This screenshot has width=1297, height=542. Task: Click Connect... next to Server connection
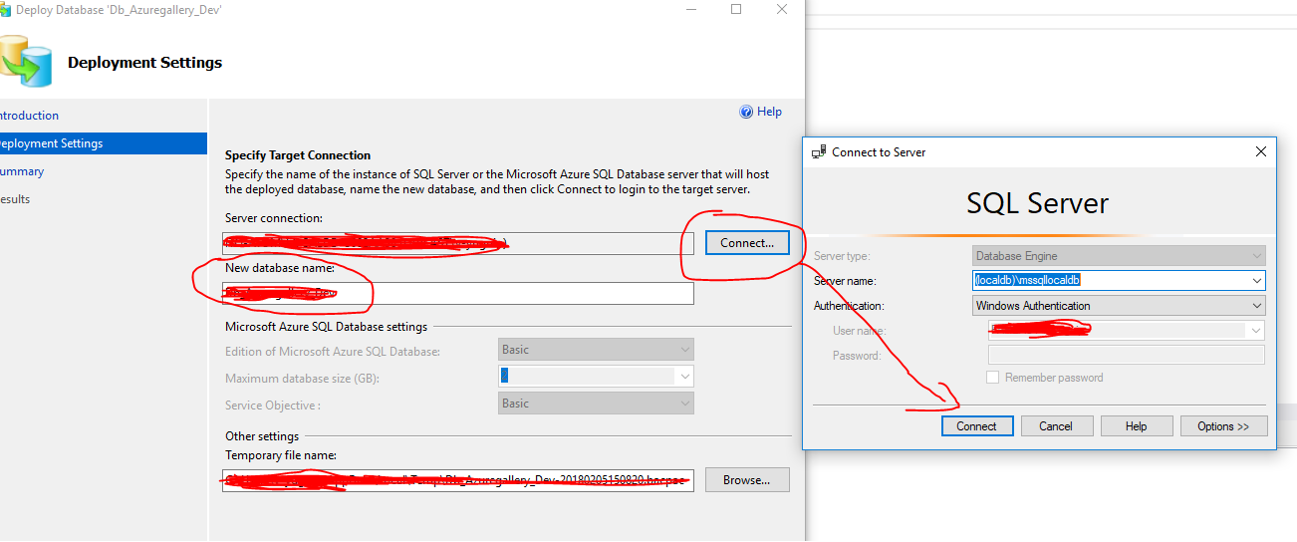tap(747, 243)
